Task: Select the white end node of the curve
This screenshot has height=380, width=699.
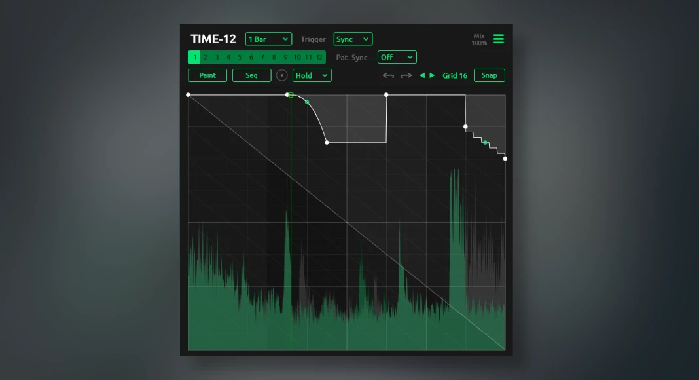Action: click(327, 142)
